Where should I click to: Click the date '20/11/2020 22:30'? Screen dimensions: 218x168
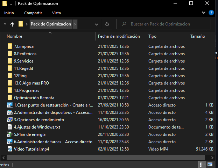pos(113,134)
